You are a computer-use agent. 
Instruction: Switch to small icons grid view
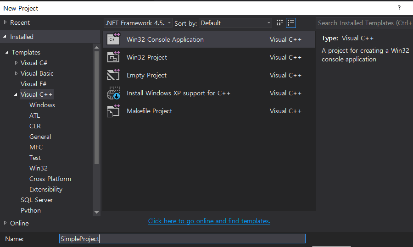coord(279,23)
